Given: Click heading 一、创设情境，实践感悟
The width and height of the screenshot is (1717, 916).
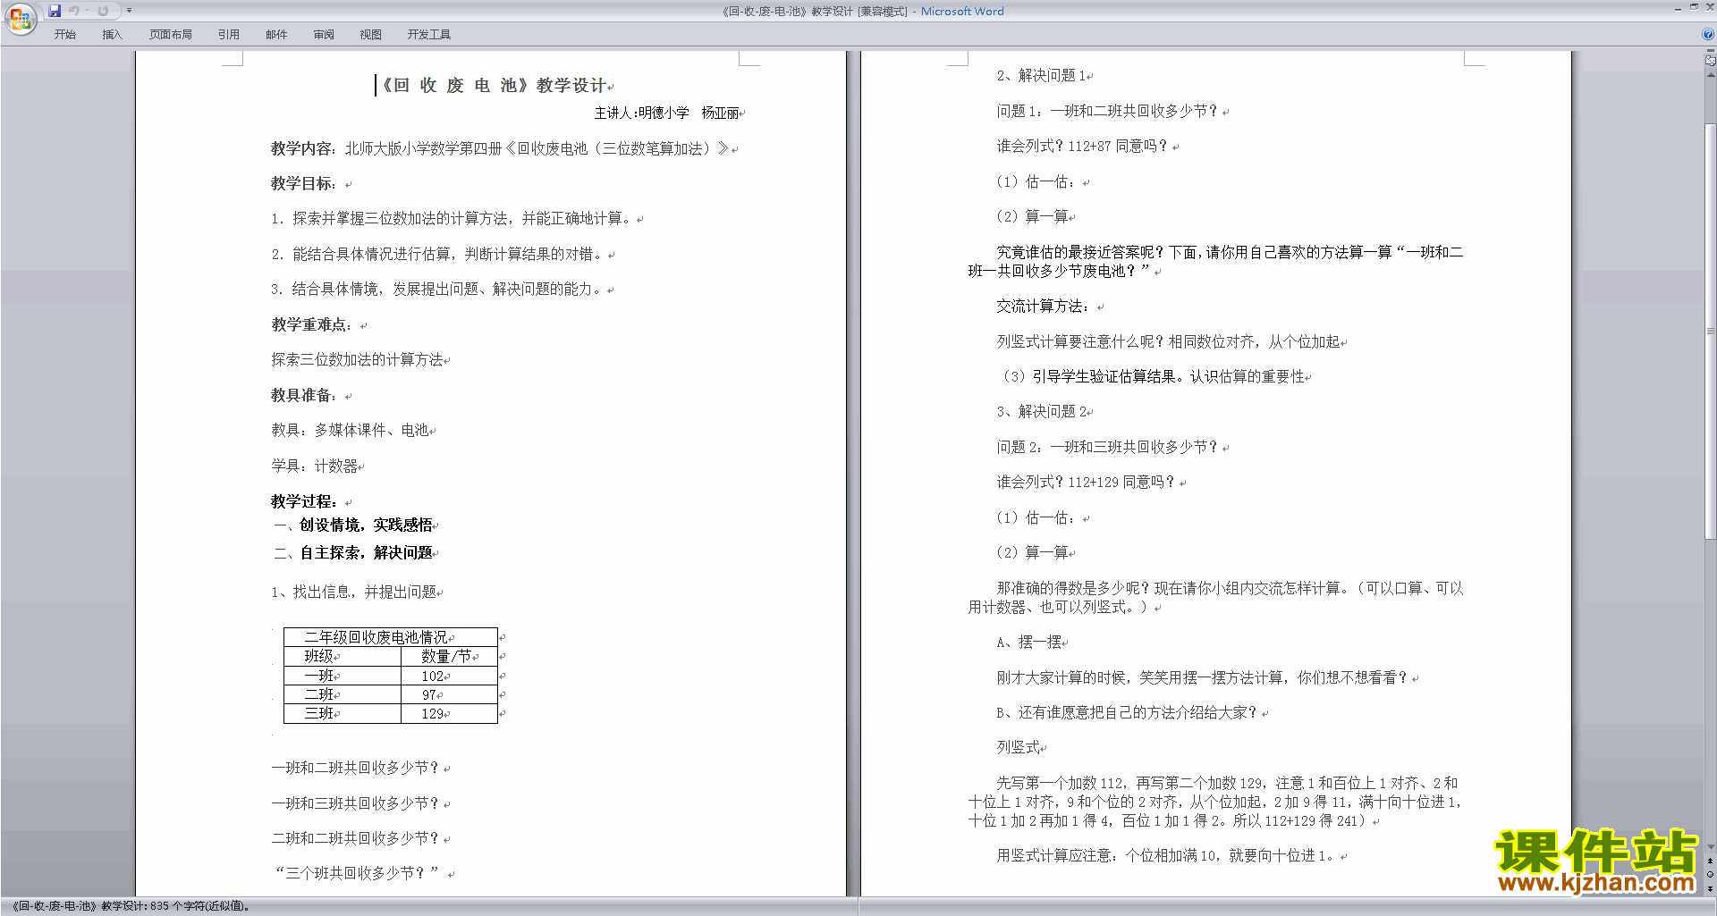Looking at the screenshot, I should pyautogui.click(x=353, y=525).
